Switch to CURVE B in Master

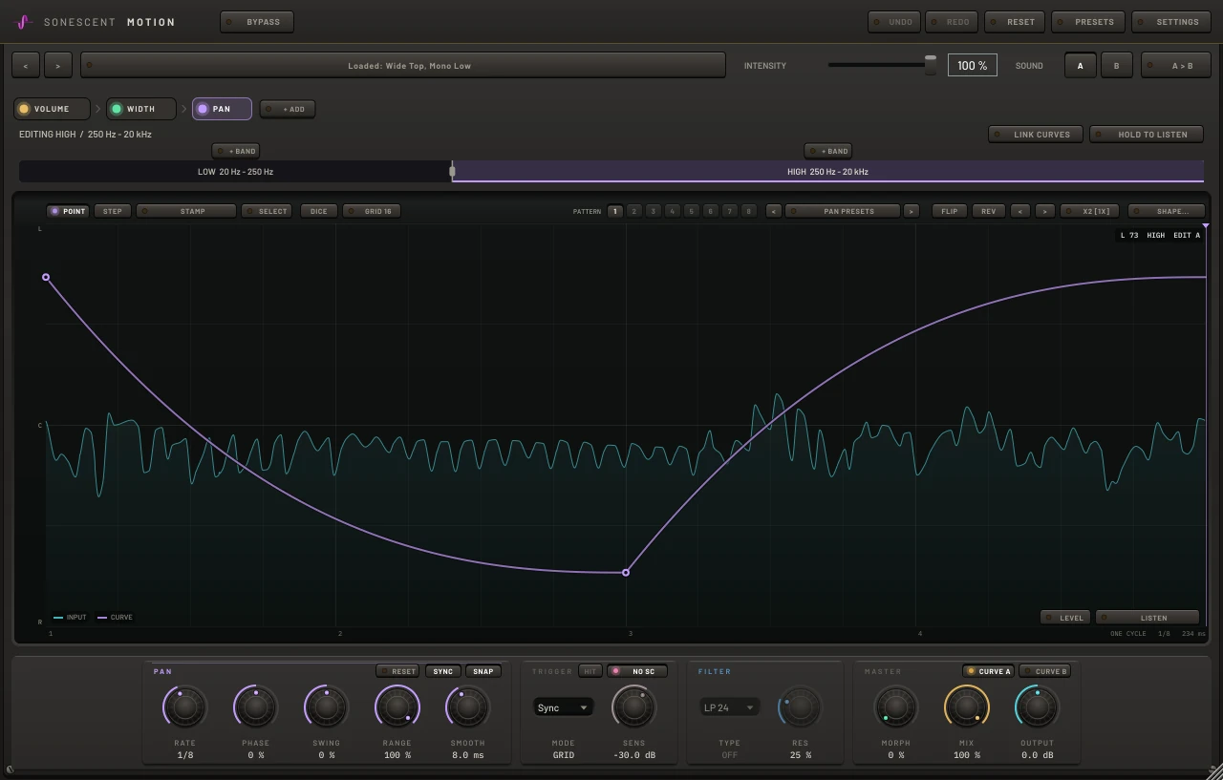(x=1044, y=671)
